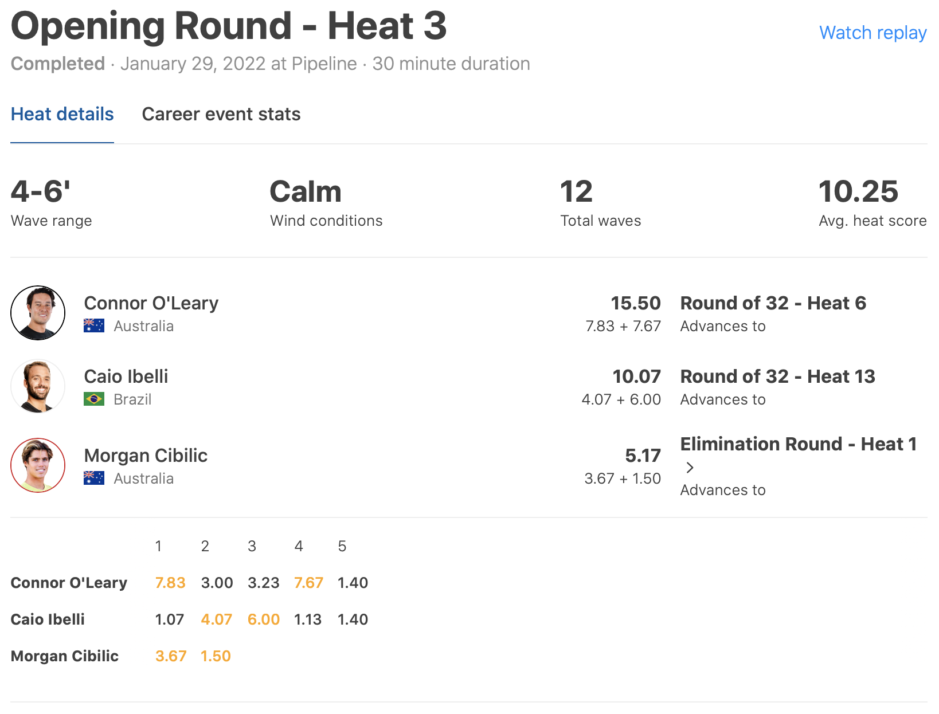The width and height of the screenshot is (939, 714).
Task: Click Connor O'Leary's 7.83 wave score
Action: tap(170, 583)
